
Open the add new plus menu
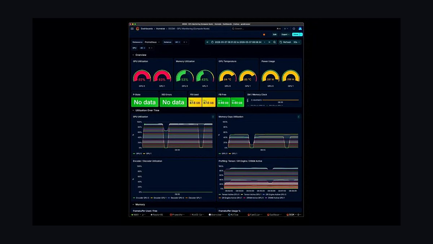[286, 29]
